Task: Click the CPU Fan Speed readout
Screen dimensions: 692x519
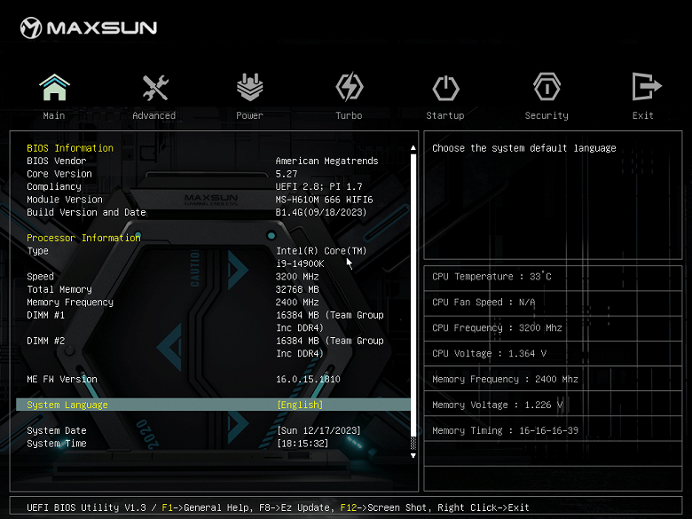Action: point(484,302)
